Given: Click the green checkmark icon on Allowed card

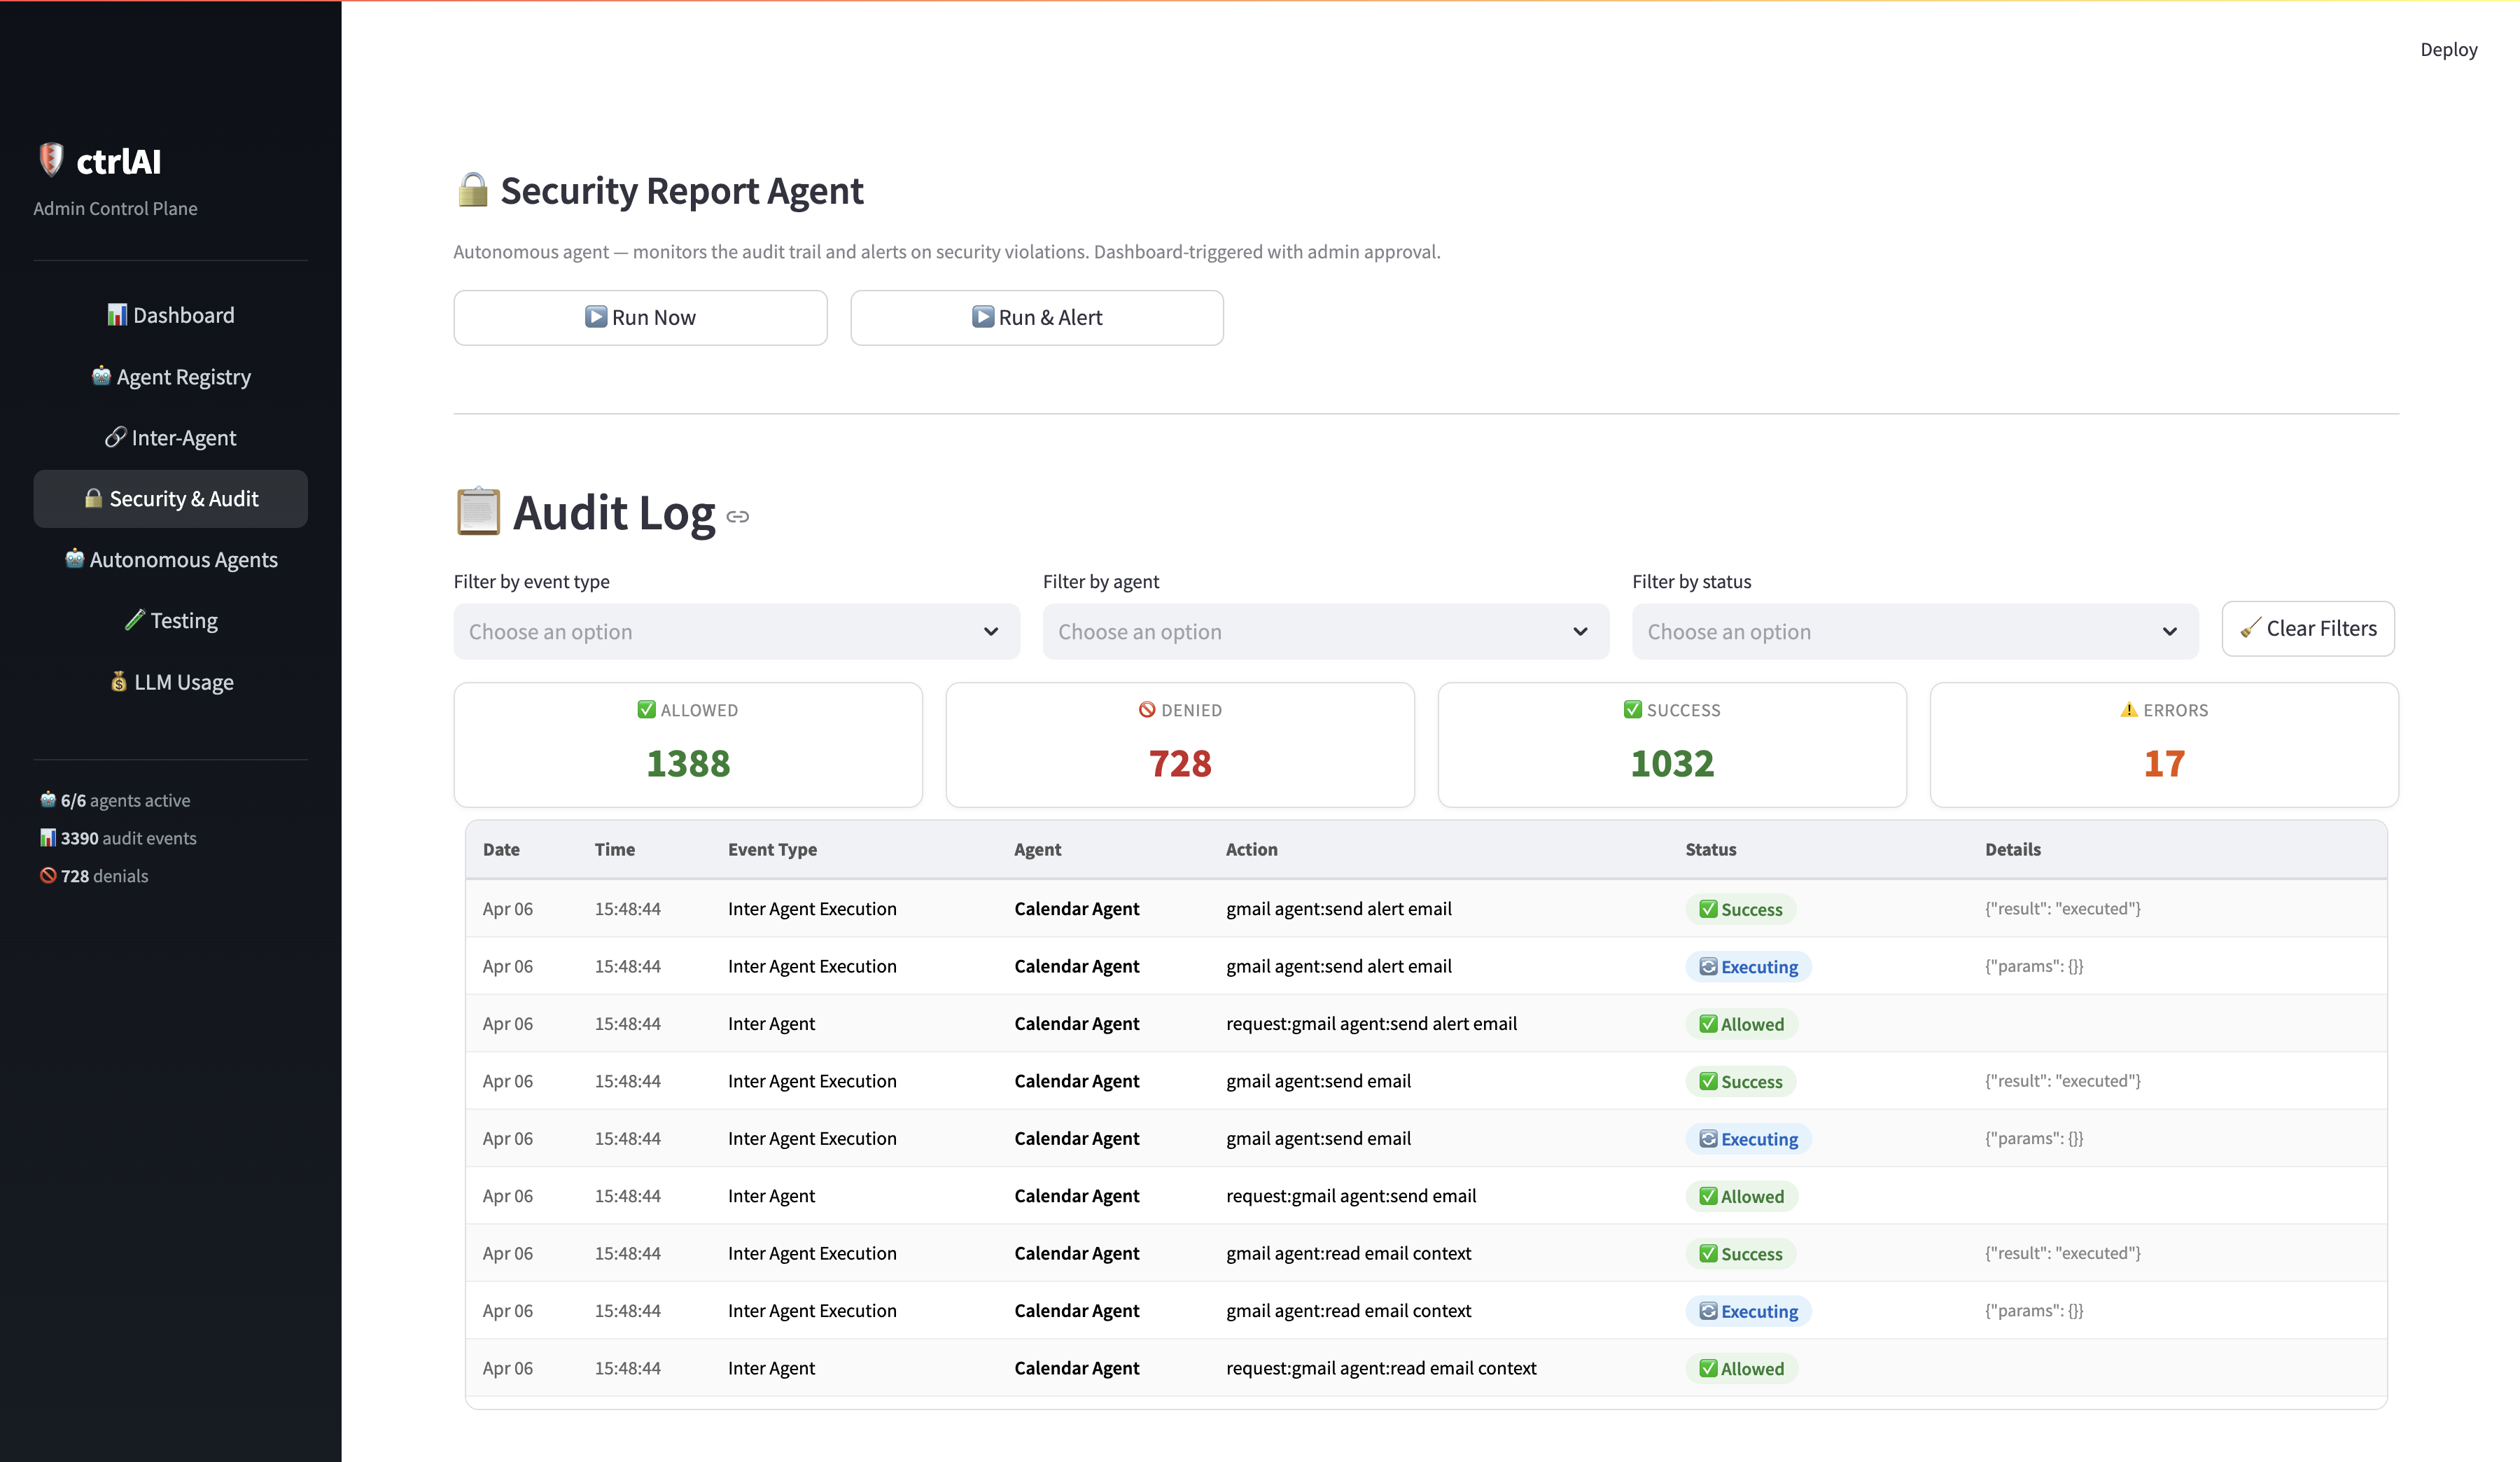Looking at the screenshot, I should (646, 710).
